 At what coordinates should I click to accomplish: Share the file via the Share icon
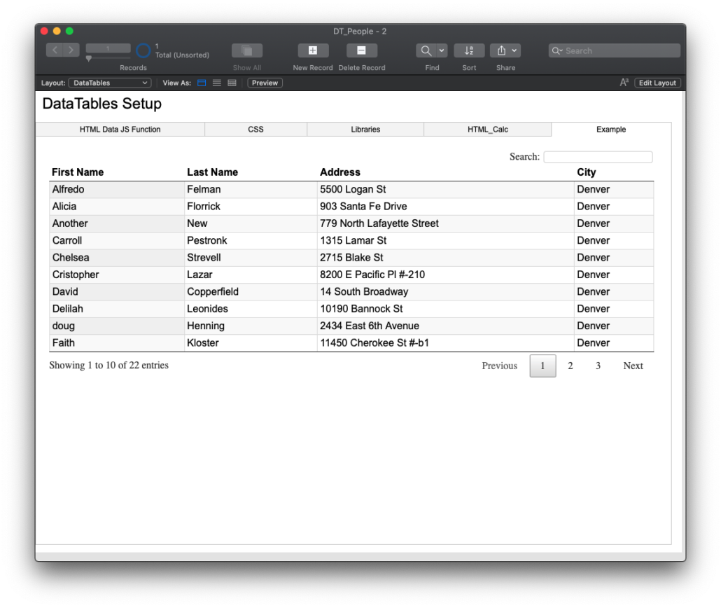(x=500, y=50)
